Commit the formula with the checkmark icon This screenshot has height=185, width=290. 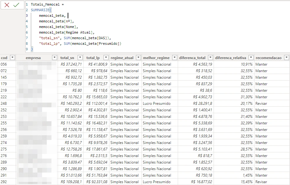point(16,5)
